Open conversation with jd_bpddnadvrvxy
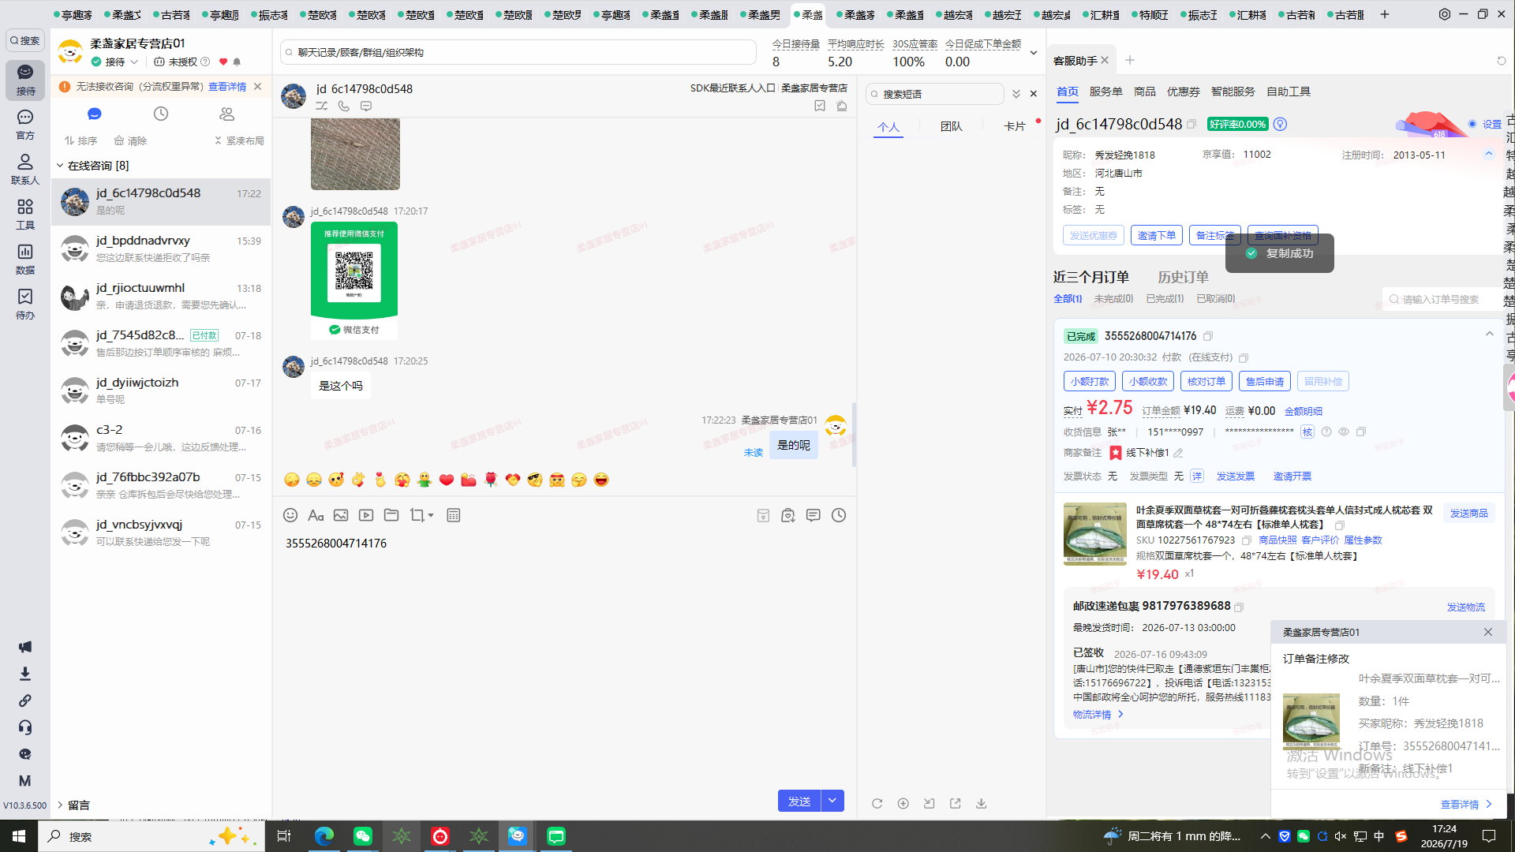This screenshot has width=1515, height=852. pos(161,248)
